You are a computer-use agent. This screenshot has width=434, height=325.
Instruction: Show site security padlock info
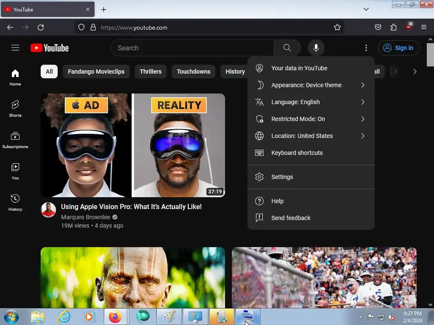tap(93, 28)
